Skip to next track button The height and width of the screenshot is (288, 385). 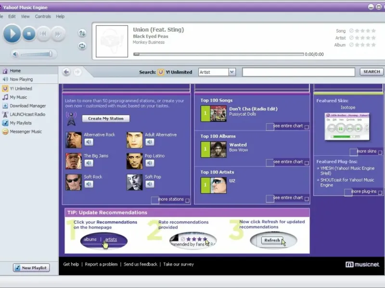tap(58, 34)
